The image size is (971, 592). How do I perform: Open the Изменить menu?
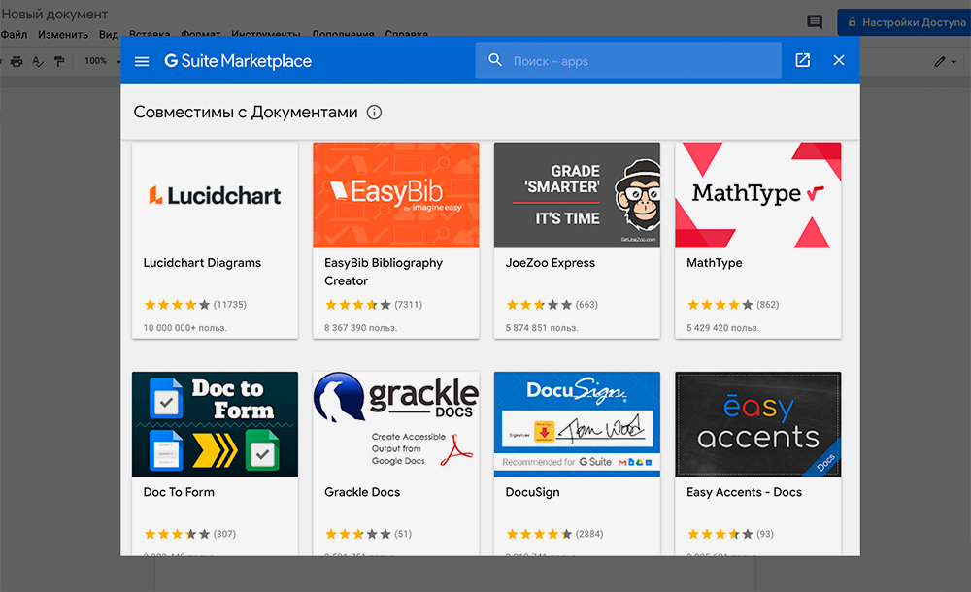63,35
